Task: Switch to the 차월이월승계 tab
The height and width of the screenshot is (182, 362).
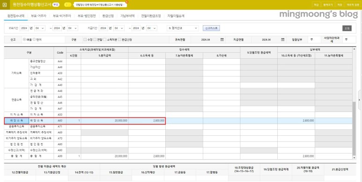Action: click(x=176, y=16)
